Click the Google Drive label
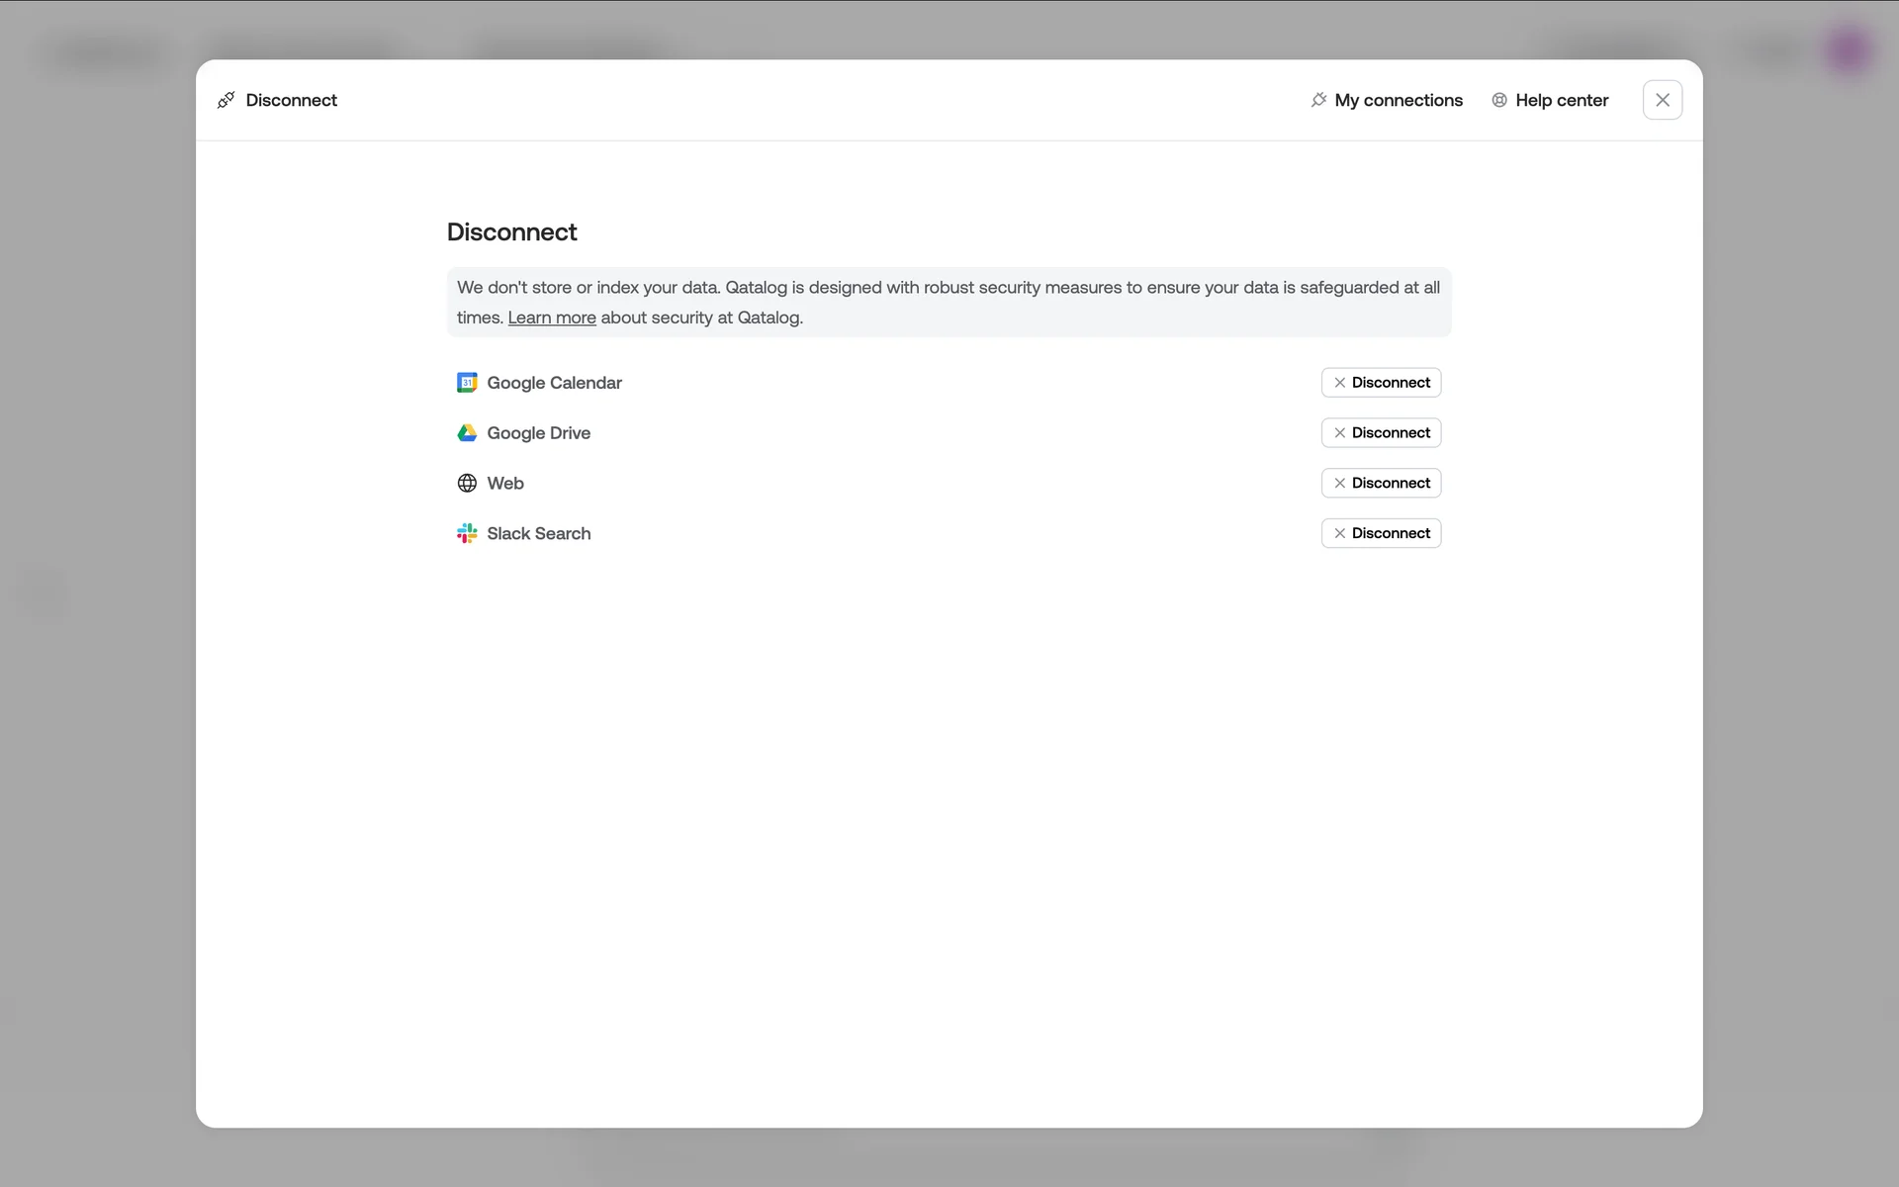The height and width of the screenshot is (1187, 1899). [538, 433]
